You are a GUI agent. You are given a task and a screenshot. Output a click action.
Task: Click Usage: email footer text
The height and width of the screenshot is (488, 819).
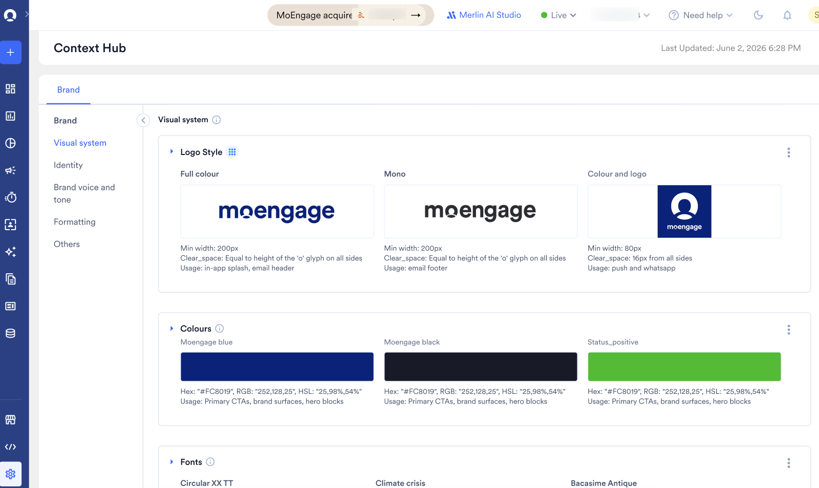click(416, 268)
